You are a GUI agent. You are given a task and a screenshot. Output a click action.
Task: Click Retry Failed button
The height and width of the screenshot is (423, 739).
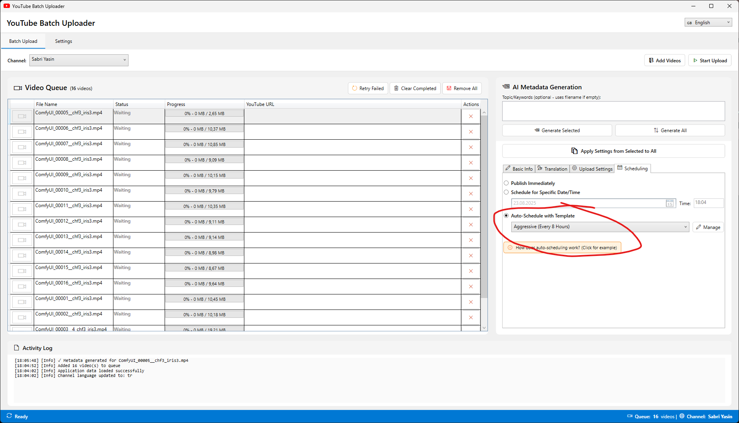(368, 88)
